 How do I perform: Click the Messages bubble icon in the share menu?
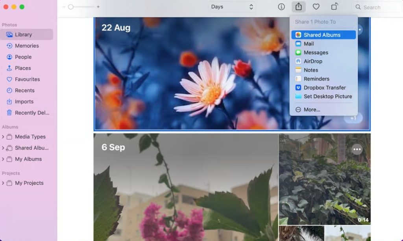pyautogui.click(x=298, y=53)
